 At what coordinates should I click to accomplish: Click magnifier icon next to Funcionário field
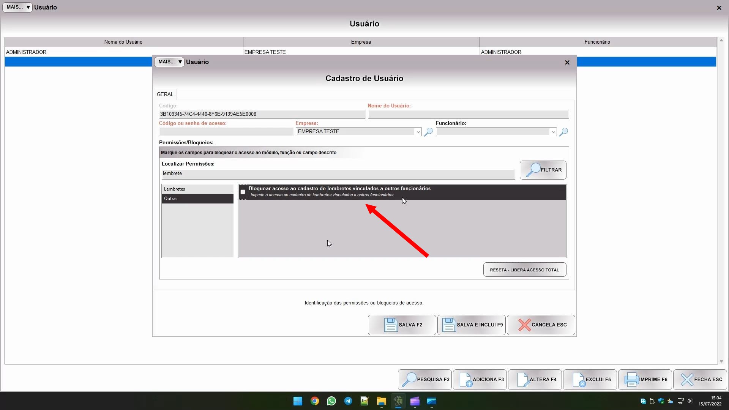click(563, 132)
